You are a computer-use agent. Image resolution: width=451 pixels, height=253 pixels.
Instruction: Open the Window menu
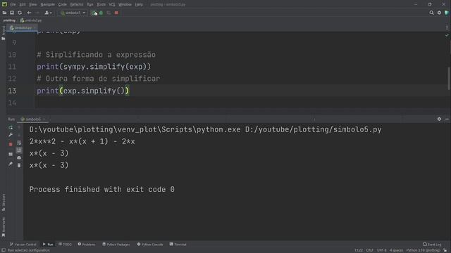point(125,4)
